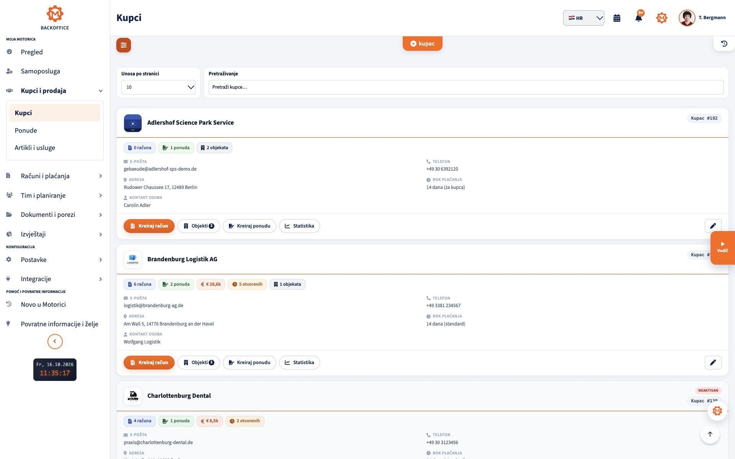Open the calendar icon in header

click(617, 18)
